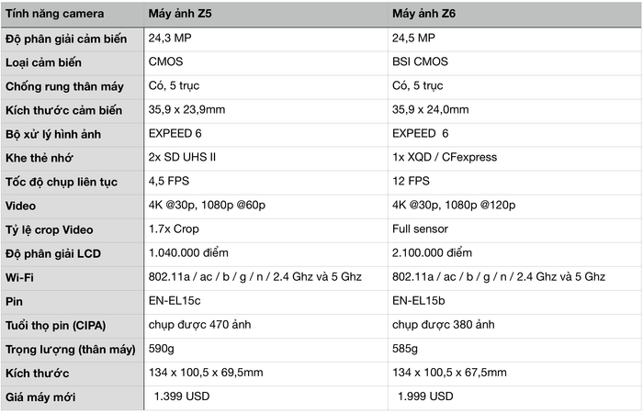Select the 'chụp được 380 ảnh' cell
Image resolution: width=643 pixels, height=413 pixels.
[514, 326]
